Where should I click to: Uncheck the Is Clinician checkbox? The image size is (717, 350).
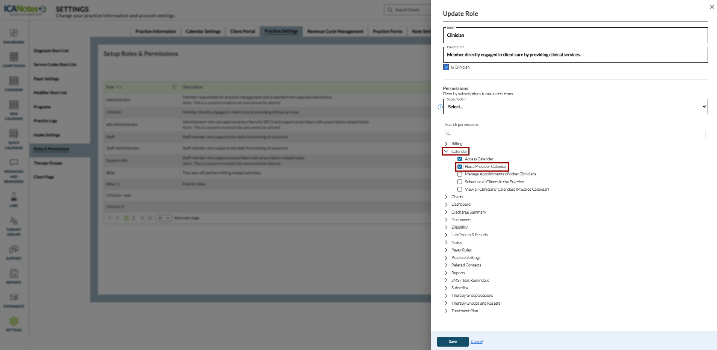coord(446,67)
